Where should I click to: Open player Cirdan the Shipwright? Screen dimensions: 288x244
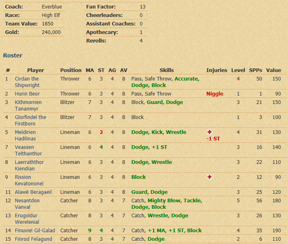pyautogui.click(x=27, y=82)
